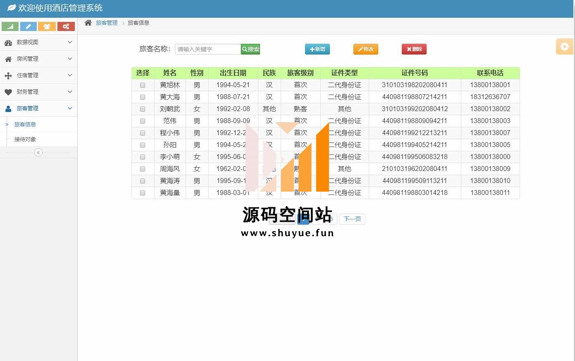Select the checkbox for 黄旭林
This screenshot has width=575, height=361.
(143, 85)
